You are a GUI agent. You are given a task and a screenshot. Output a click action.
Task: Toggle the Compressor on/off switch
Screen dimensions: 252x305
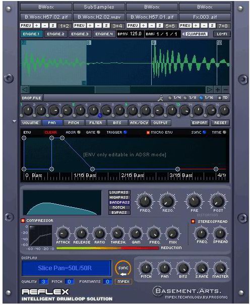coord(23,221)
